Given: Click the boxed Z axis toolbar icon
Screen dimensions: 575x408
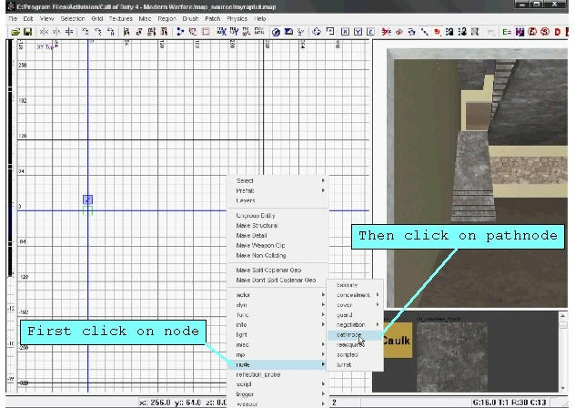Looking at the screenshot, I should [370, 32].
